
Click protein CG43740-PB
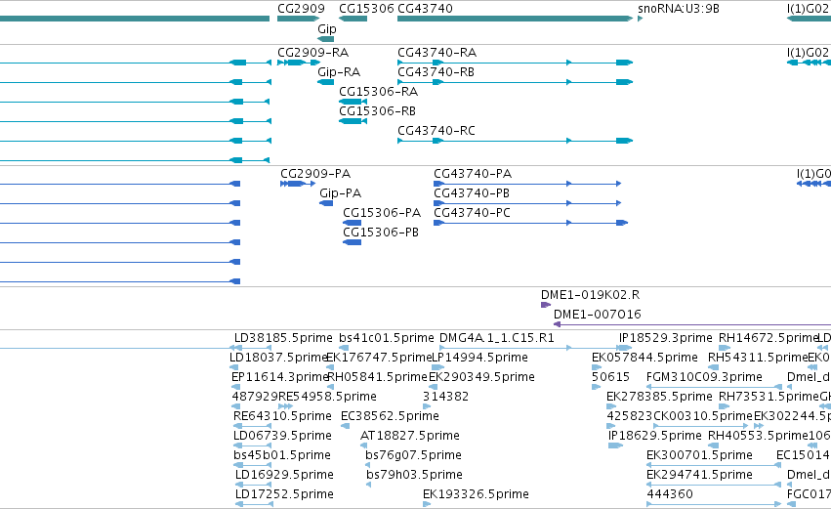coord(472,193)
